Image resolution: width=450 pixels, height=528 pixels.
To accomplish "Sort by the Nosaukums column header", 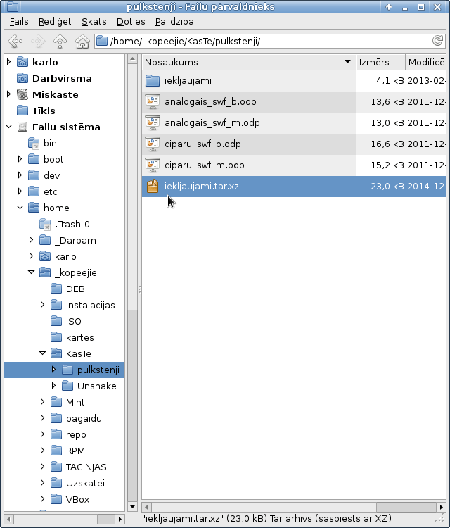I will [248, 62].
